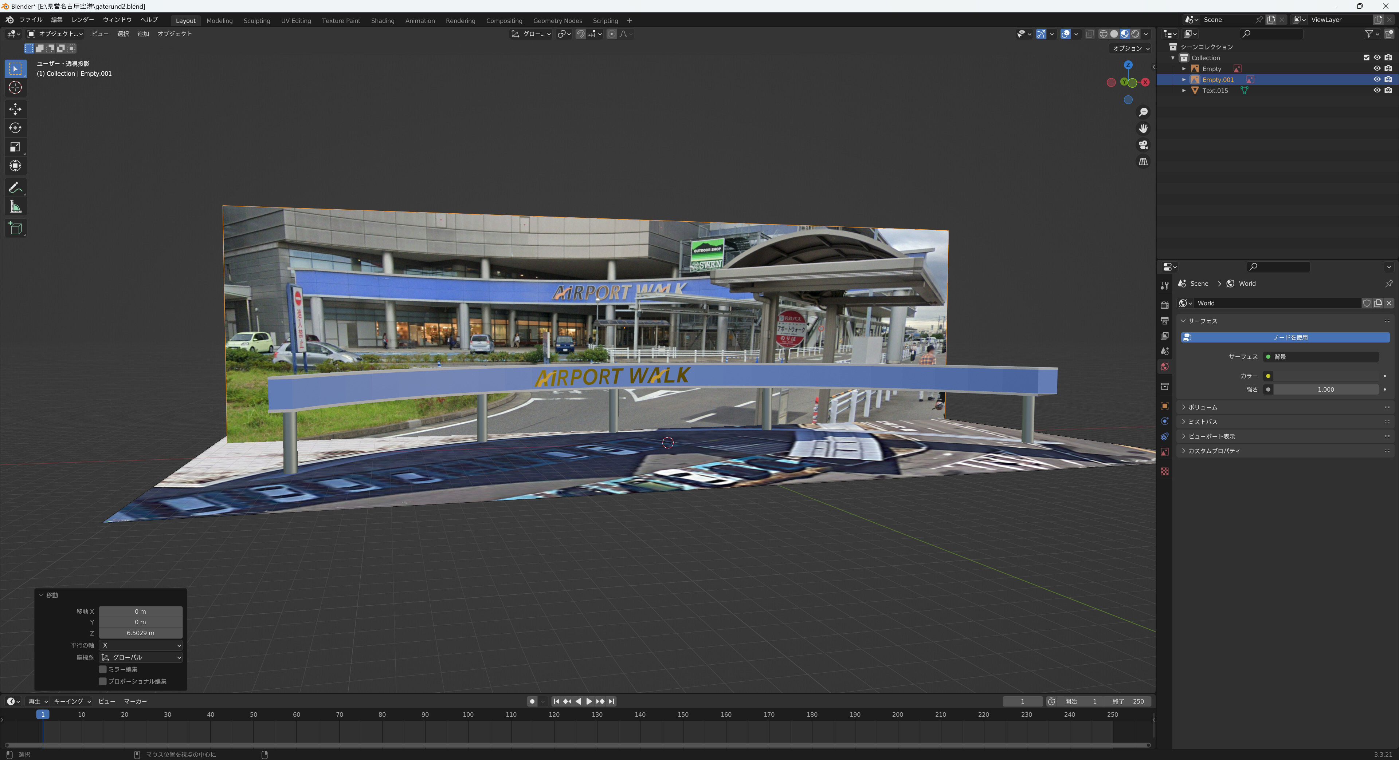Screen dimensions: 1399x760
Task: Expand the Empty object in outliner
Action: coord(1184,69)
